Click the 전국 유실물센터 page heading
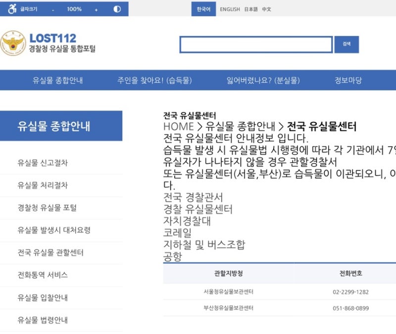396x334 pixels. pyautogui.click(x=190, y=115)
